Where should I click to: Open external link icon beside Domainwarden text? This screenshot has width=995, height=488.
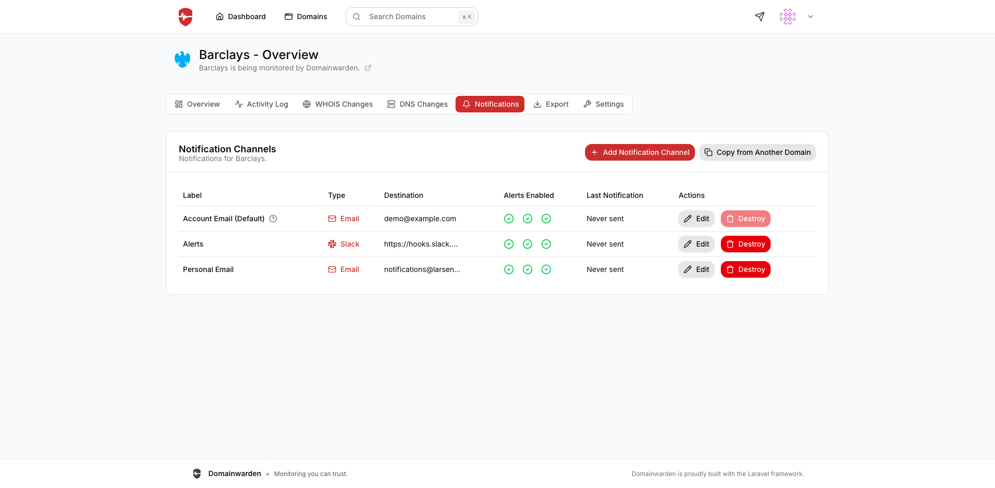[368, 68]
